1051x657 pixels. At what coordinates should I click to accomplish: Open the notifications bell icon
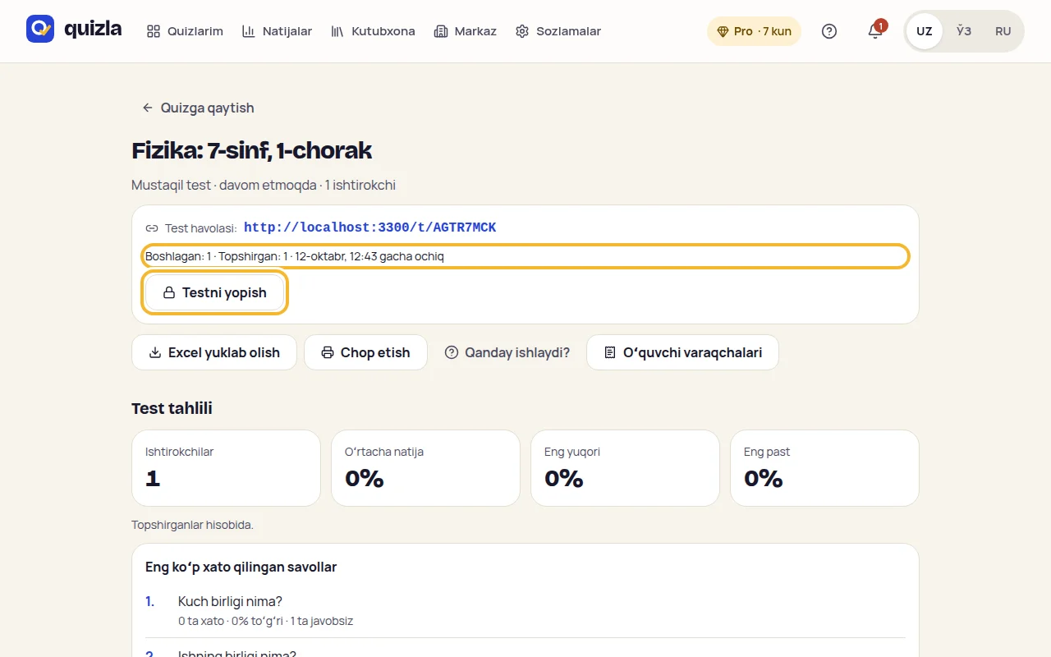point(875,31)
